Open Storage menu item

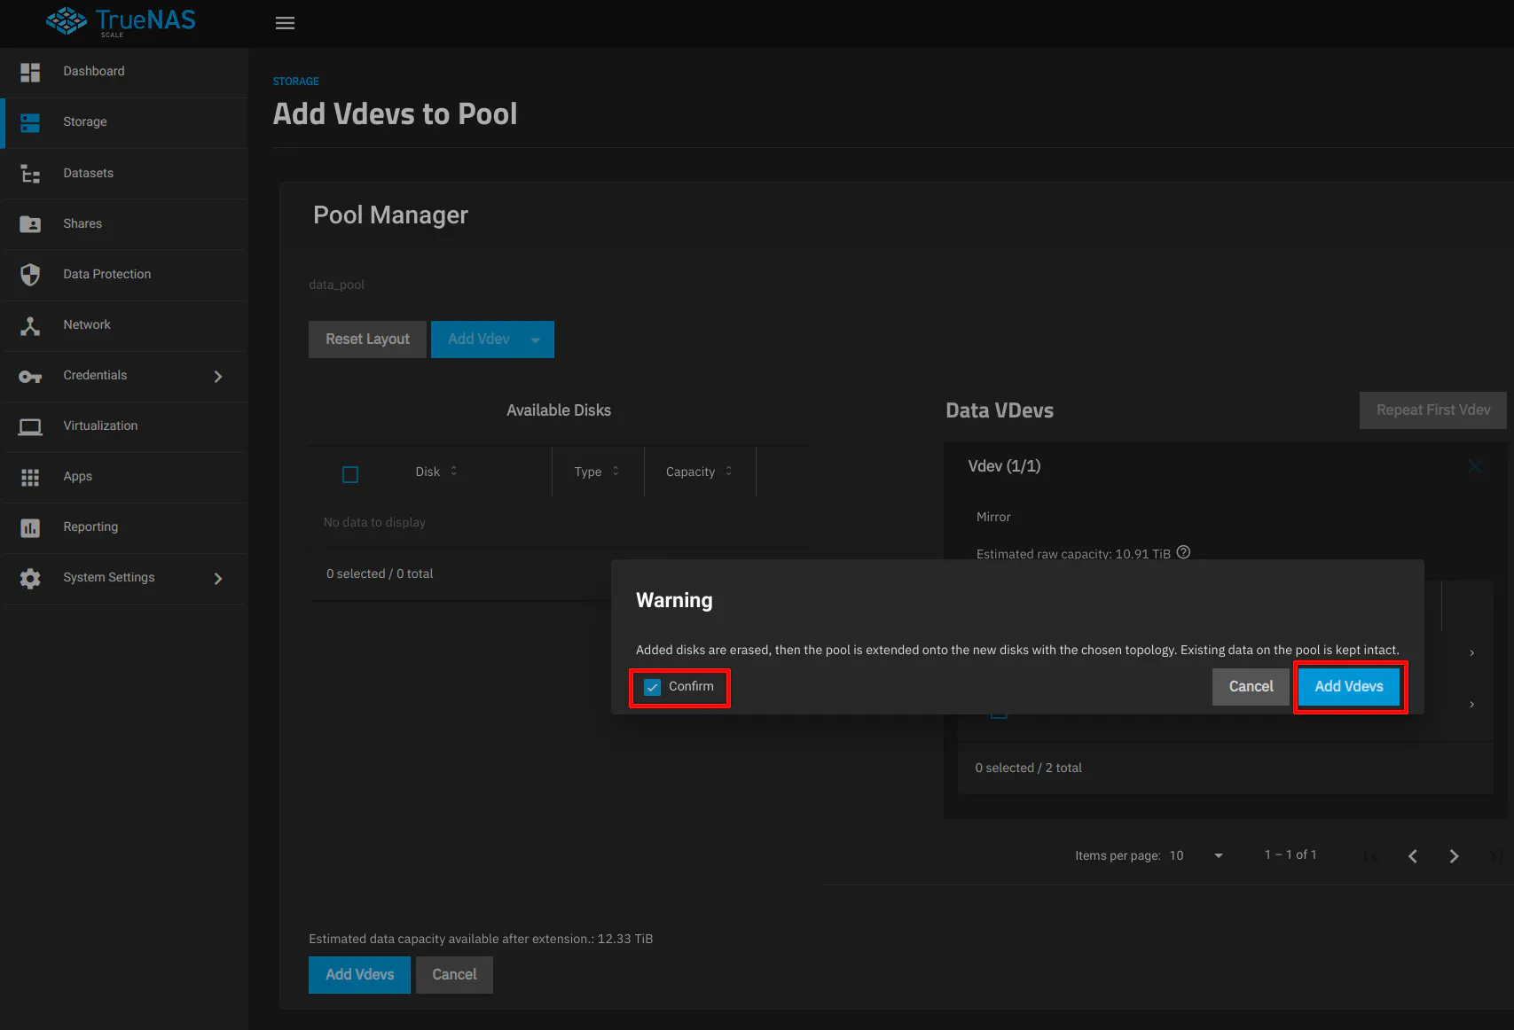tap(125, 122)
